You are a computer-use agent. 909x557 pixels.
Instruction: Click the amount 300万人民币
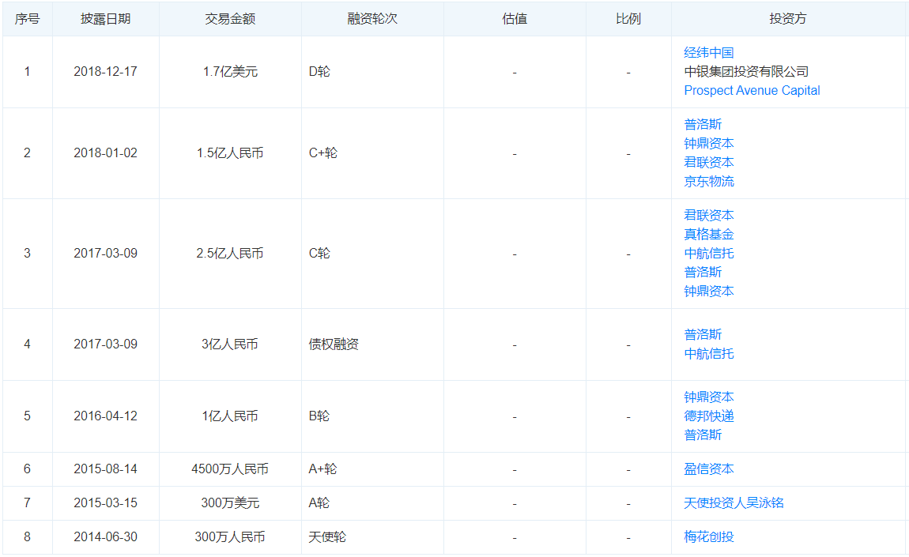coord(230,538)
